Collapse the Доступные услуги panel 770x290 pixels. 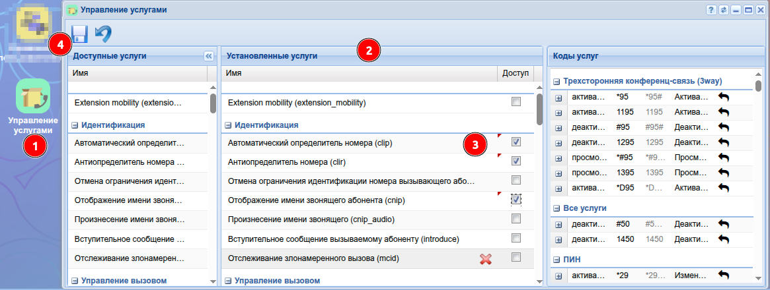208,56
